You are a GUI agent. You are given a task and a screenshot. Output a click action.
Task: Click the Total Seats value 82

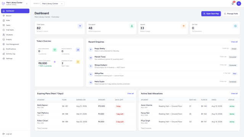tap(39, 28)
